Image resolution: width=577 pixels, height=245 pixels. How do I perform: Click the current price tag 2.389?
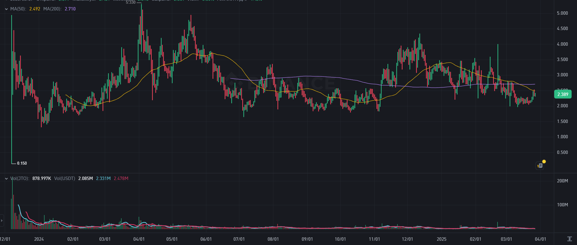click(x=563, y=94)
